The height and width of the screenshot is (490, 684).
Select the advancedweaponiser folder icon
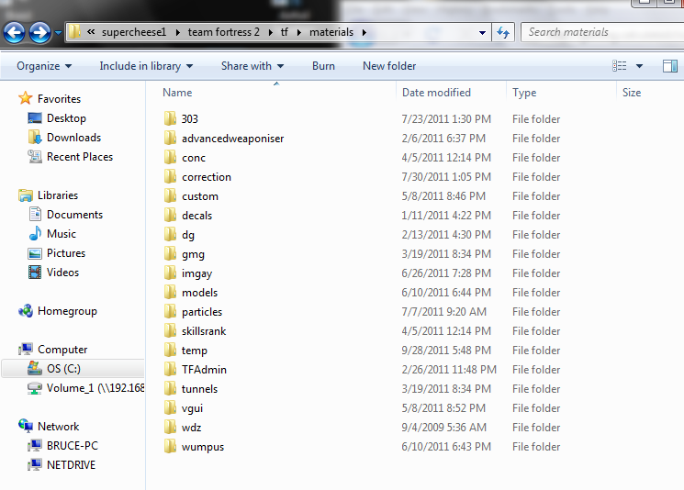[170, 139]
